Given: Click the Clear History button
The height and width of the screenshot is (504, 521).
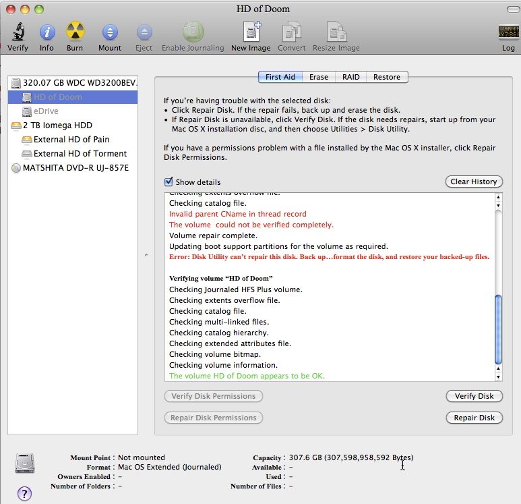Looking at the screenshot, I should (x=474, y=181).
